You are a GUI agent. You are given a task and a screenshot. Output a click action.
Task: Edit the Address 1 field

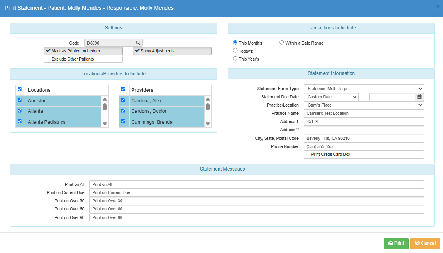[364, 121]
